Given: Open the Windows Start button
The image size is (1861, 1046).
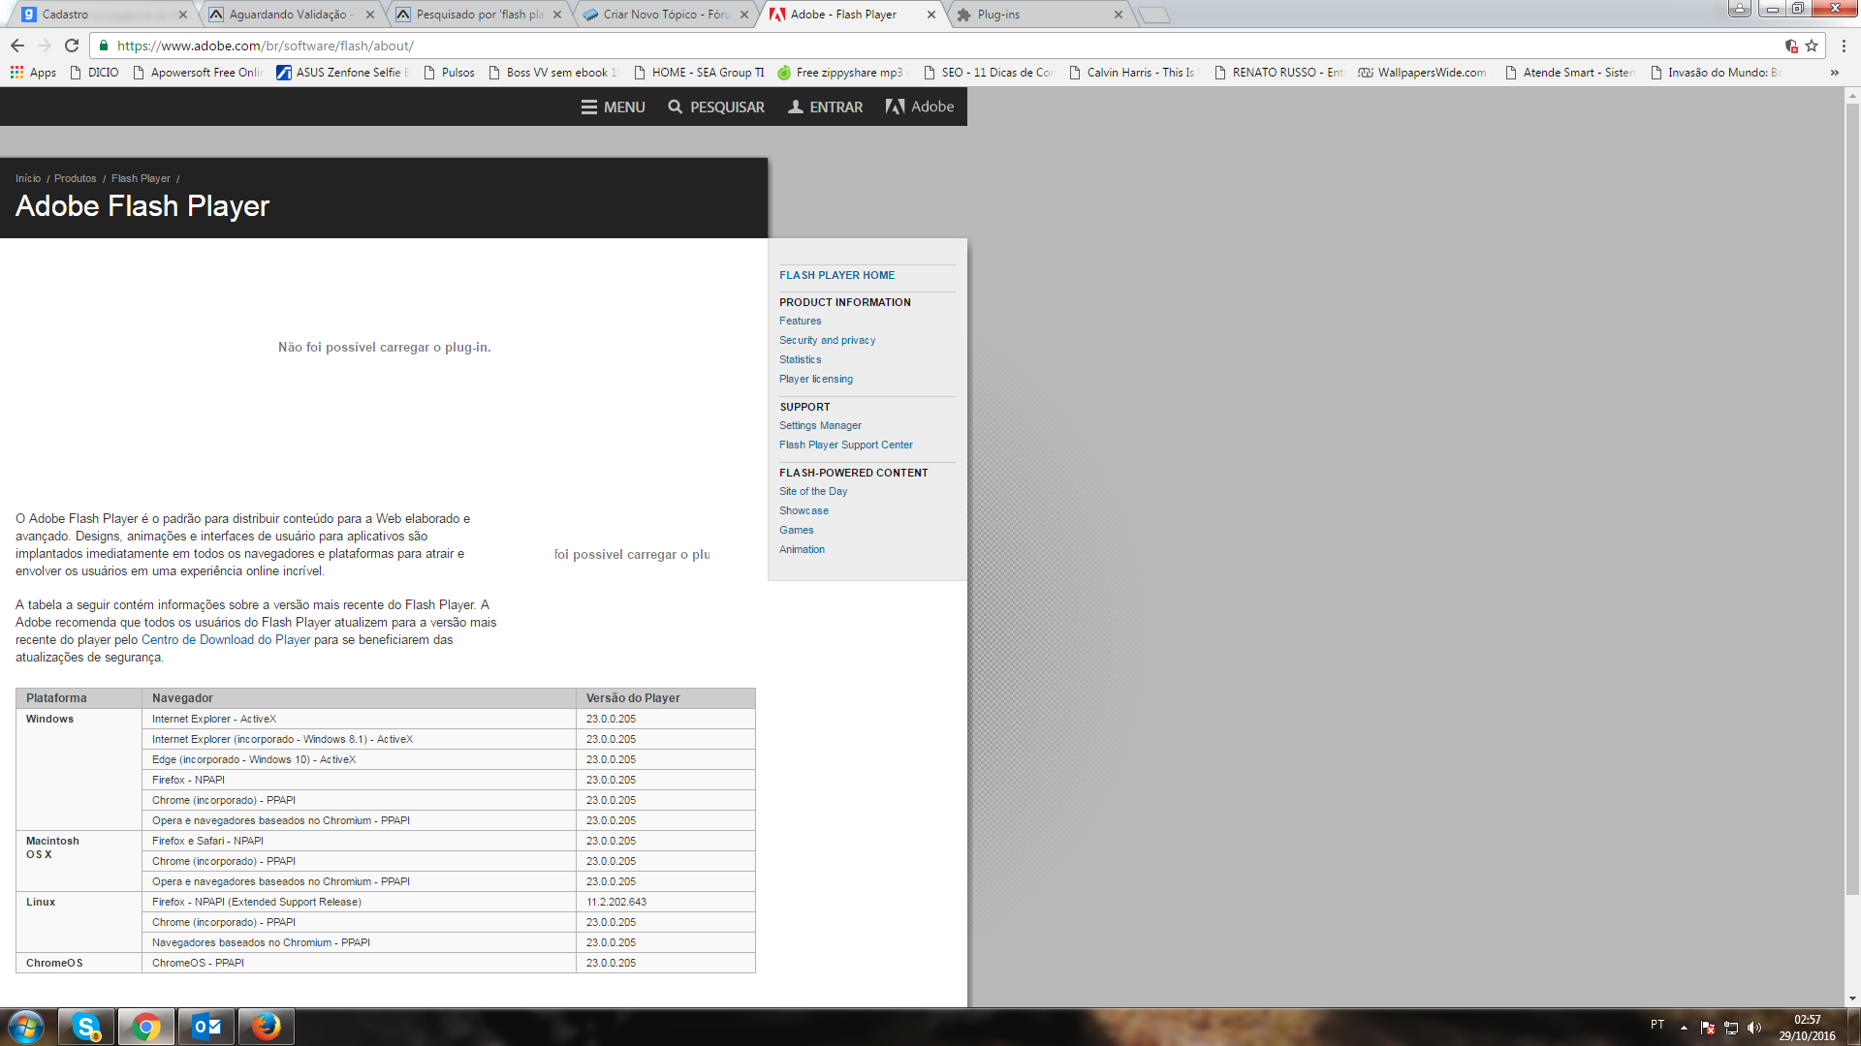Looking at the screenshot, I should (26, 1027).
